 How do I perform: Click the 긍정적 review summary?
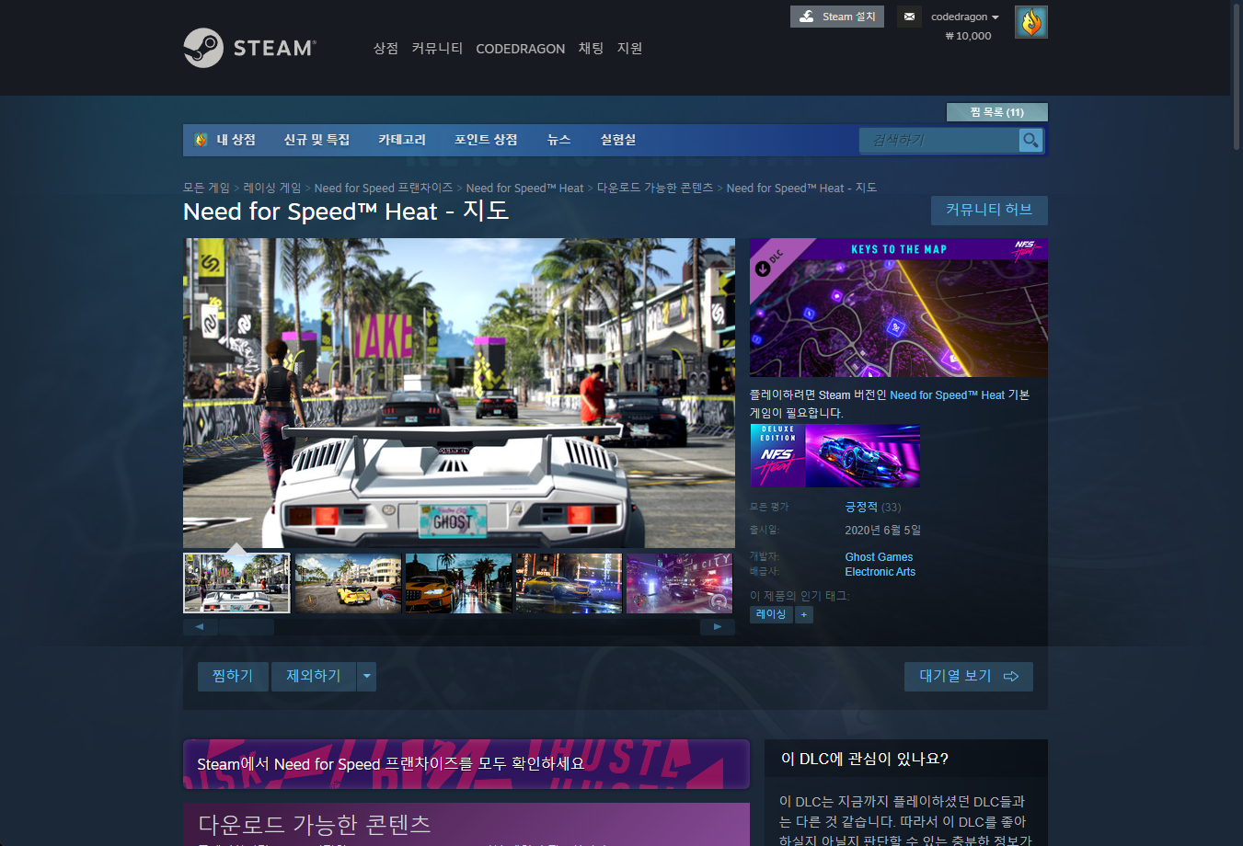tap(861, 507)
